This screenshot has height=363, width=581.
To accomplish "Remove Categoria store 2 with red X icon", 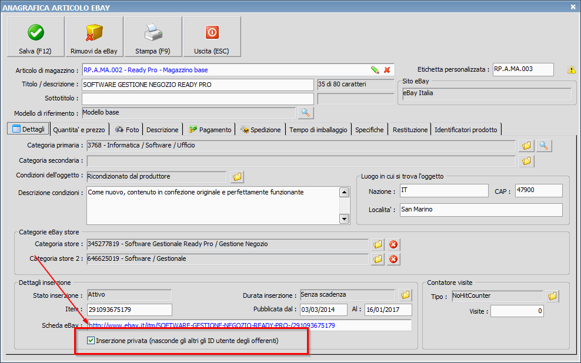I will tap(393, 260).
